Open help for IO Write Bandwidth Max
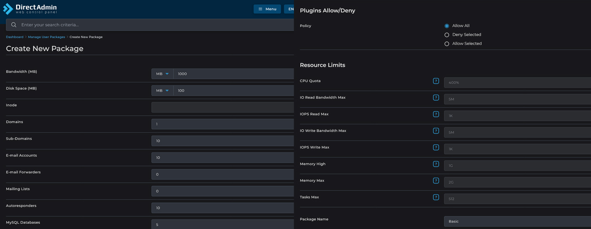Screen dimensions: 591x229 click(x=436, y=131)
